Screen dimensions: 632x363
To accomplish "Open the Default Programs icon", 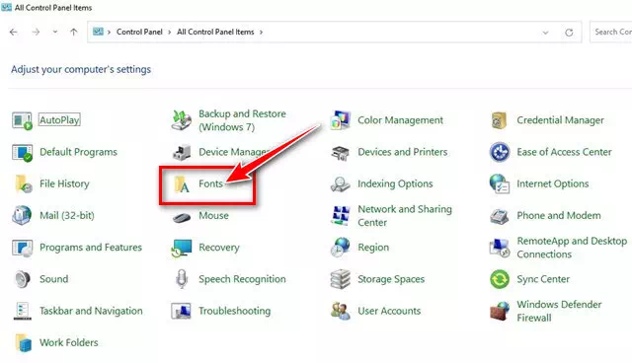I will 22,152.
